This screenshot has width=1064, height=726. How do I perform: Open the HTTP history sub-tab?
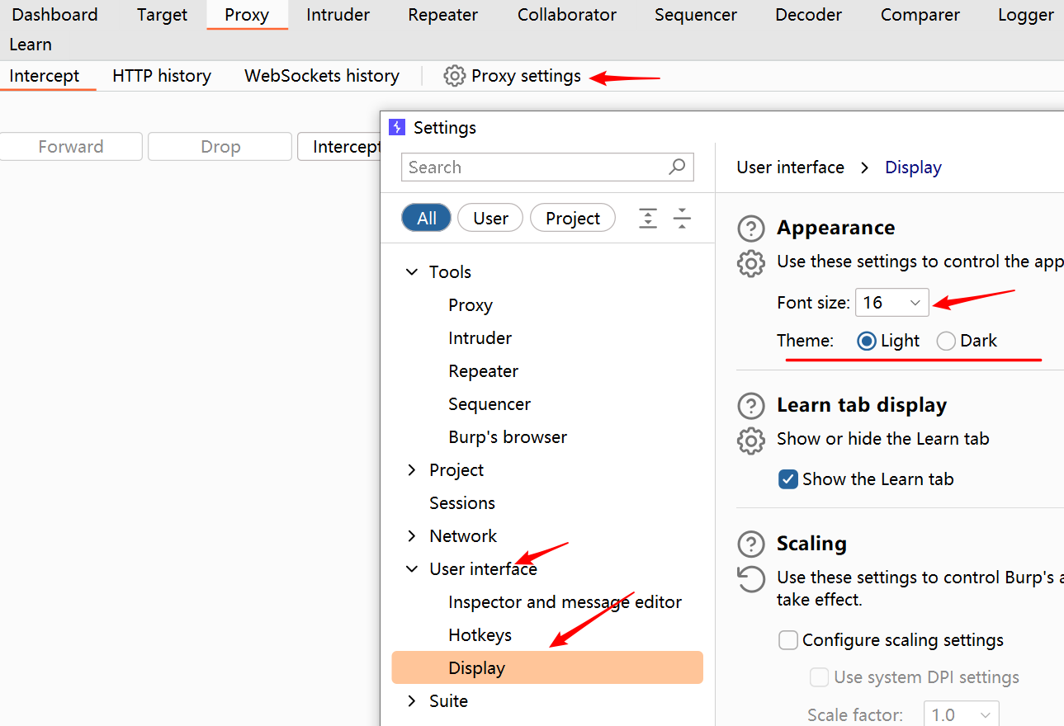[x=162, y=76]
